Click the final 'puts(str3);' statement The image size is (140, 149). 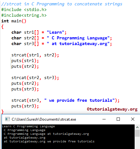(25, 106)
